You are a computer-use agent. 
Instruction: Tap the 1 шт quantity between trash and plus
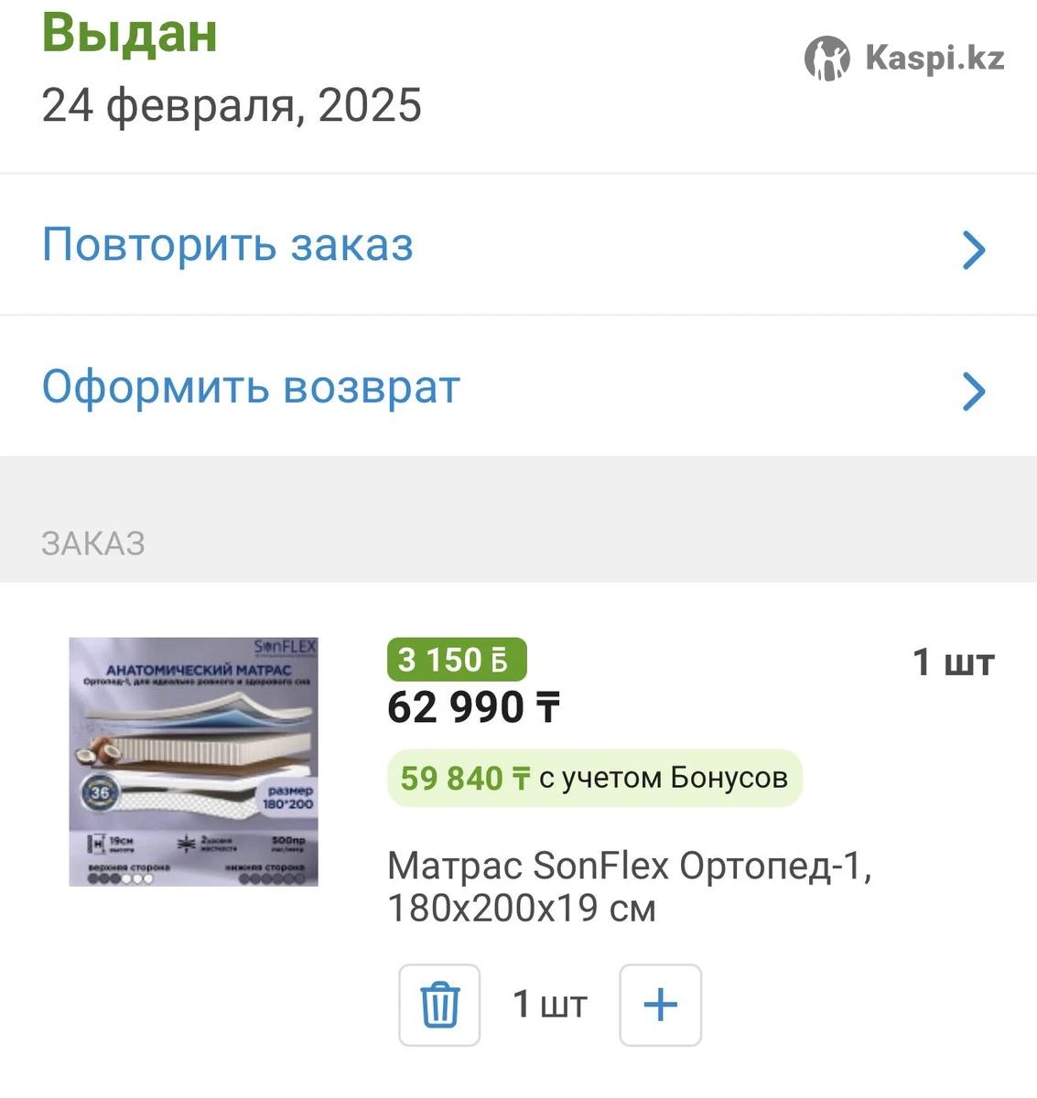pos(549,1005)
